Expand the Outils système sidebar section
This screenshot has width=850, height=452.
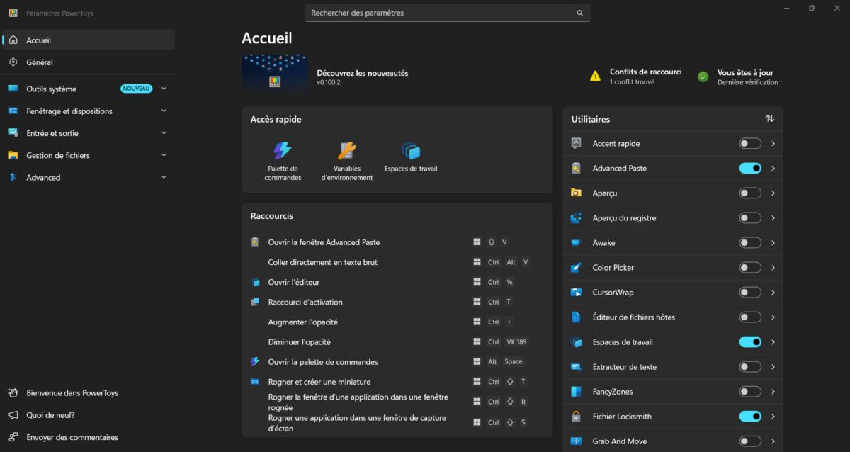pos(88,89)
